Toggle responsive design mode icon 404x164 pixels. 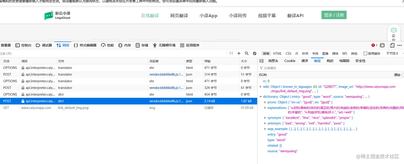pos(392,45)
